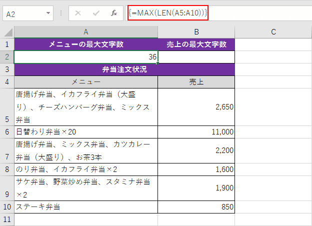Click the fill handle of cell A2
Screen dimensions: 312x226
pyautogui.click(x=157, y=63)
